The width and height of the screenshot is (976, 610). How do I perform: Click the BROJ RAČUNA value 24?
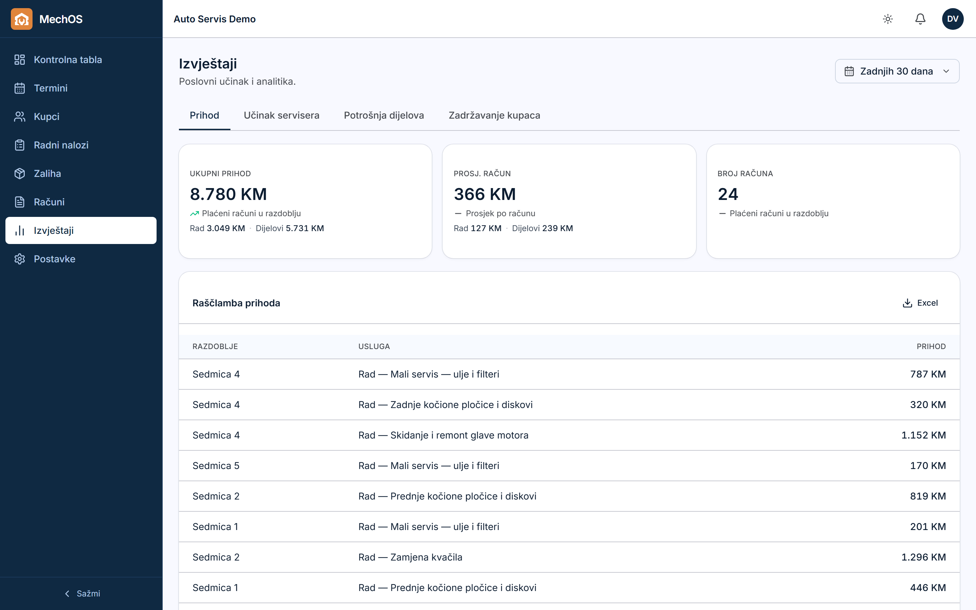coord(728,194)
